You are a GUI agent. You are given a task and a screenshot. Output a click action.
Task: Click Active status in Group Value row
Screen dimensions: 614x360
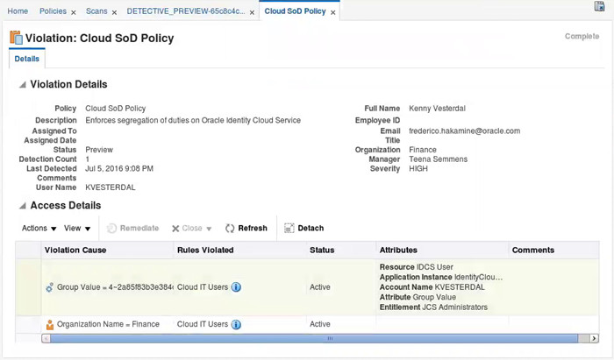point(320,287)
